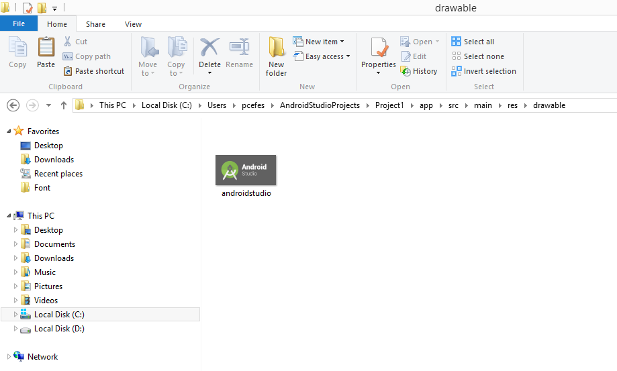Viewport: 617px width, 371px height.
Task: Click res in the breadcrumb path
Action: click(x=512, y=105)
